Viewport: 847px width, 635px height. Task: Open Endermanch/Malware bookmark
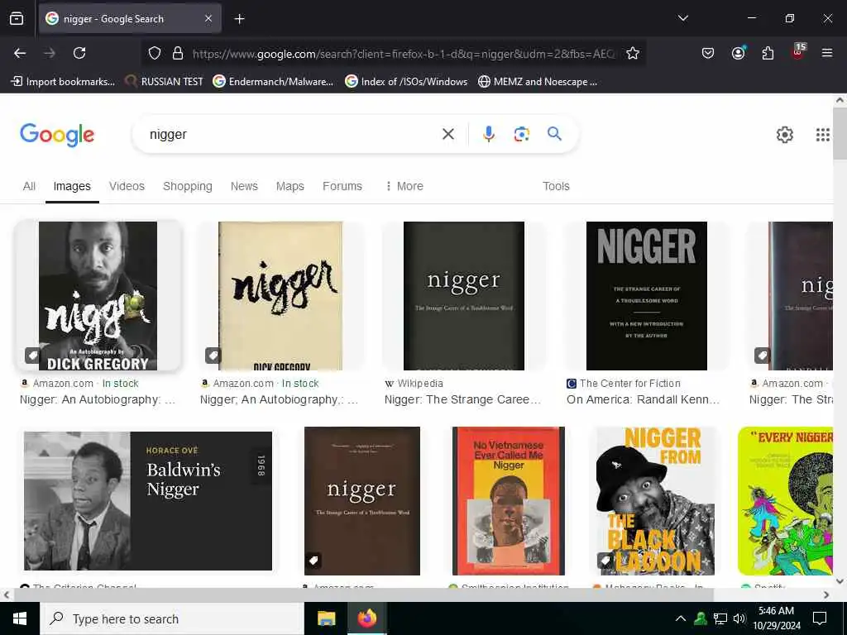click(x=273, y=82)
